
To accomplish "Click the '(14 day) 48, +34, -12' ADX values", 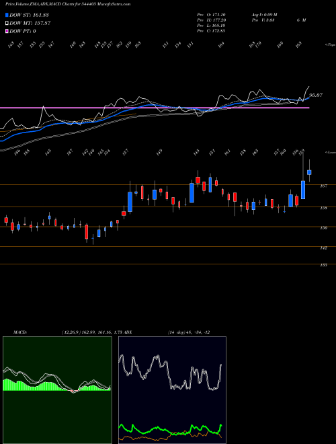I will point(188,332).
